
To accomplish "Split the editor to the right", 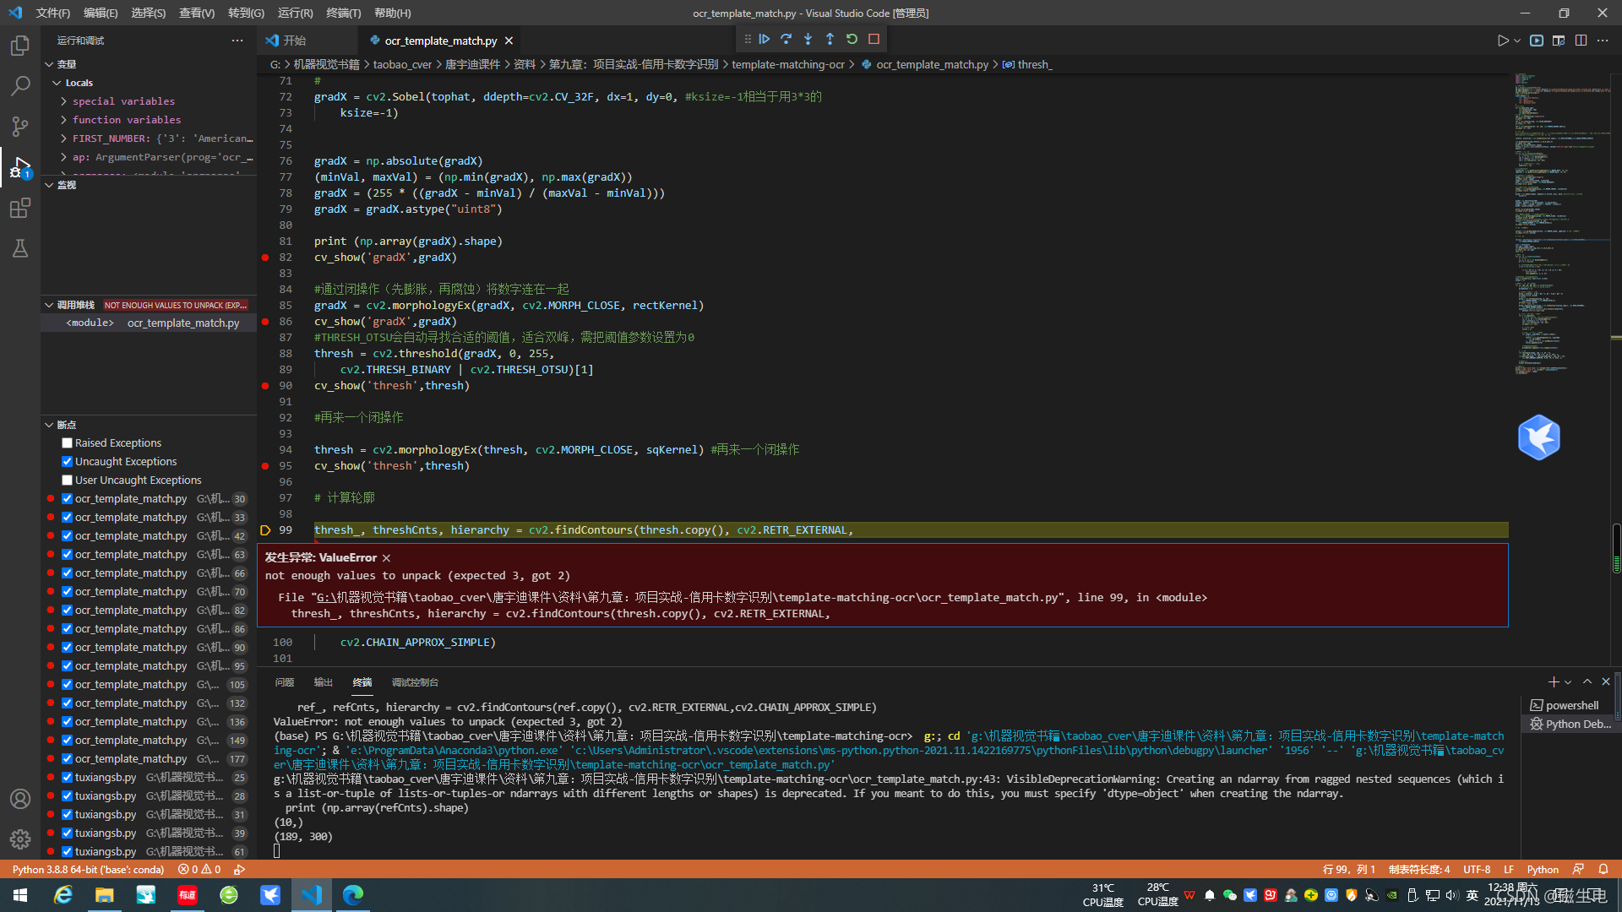I will click(1581, 41).
